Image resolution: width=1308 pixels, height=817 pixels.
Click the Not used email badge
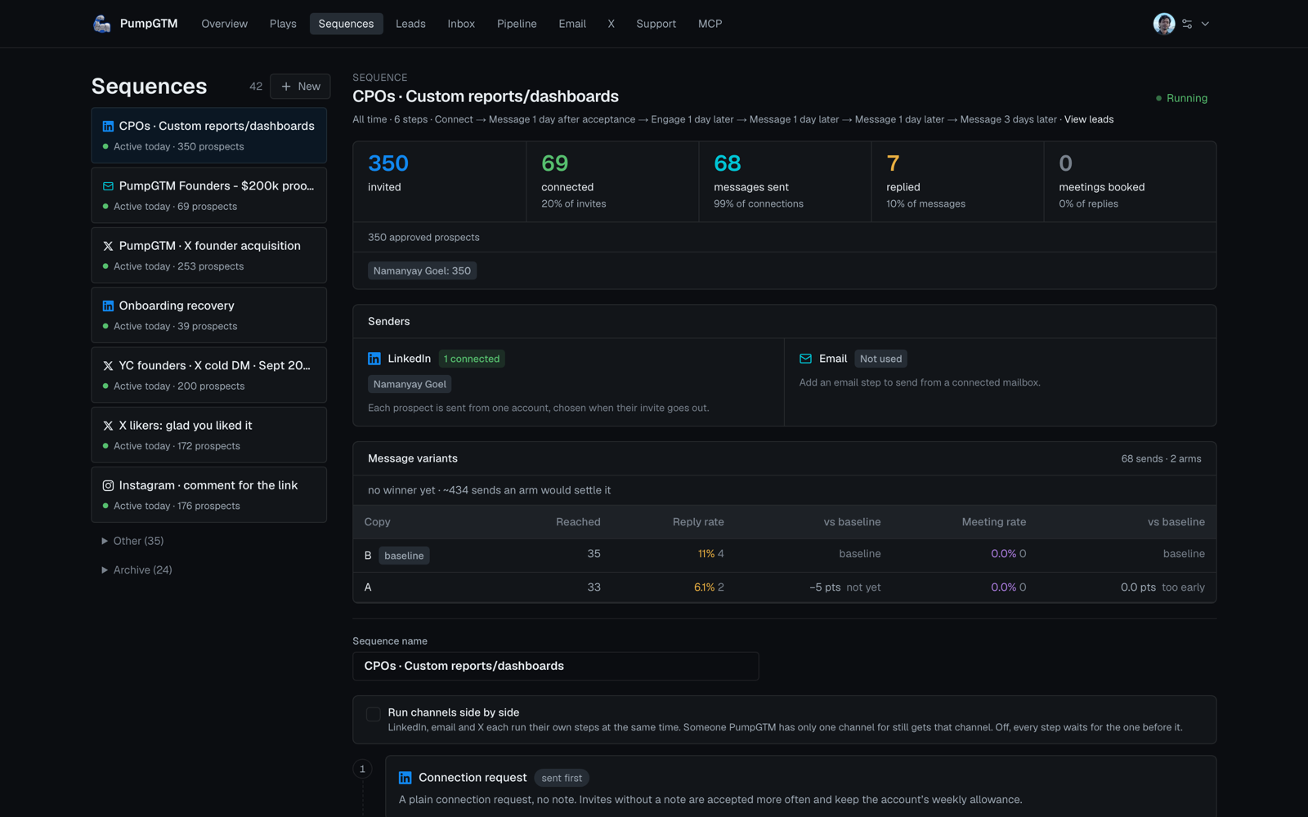(880, 359)
